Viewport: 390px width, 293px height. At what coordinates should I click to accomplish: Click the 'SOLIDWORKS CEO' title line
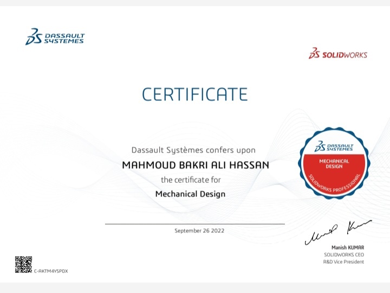(x=344, y=255)
